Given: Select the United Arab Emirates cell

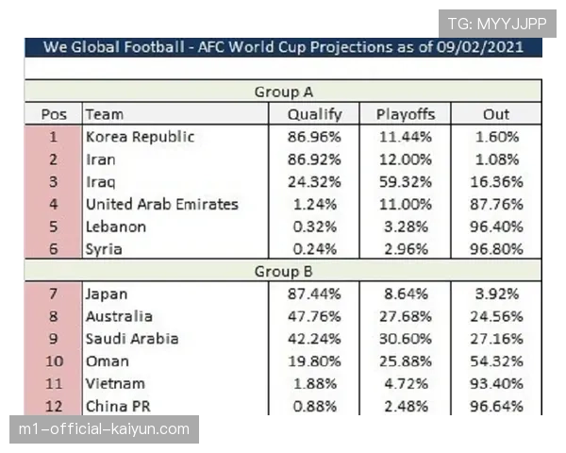Looking at the screenshot, I should [x=161, y=205].
